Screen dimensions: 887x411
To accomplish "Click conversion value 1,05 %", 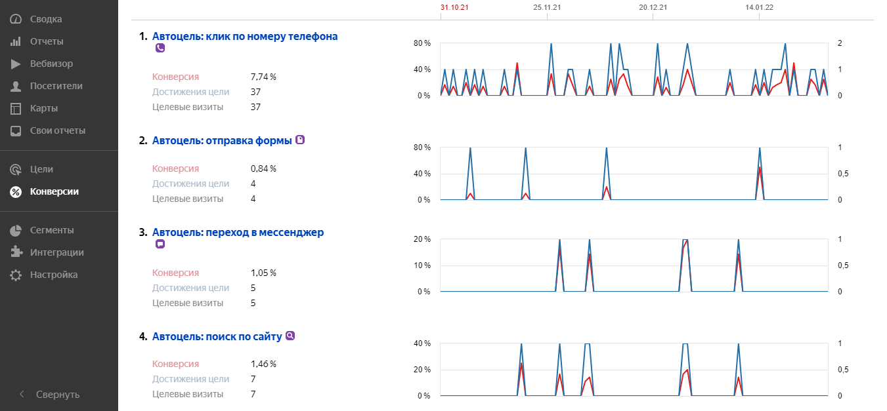I will [264, 273].
